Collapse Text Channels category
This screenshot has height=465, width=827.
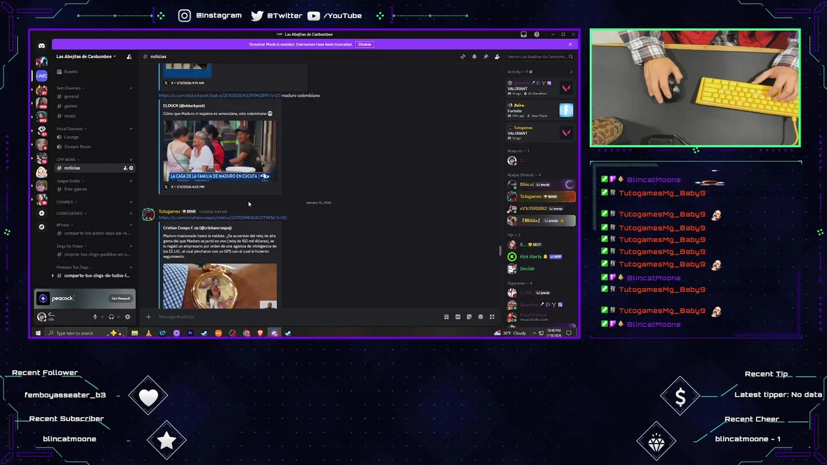71,88
